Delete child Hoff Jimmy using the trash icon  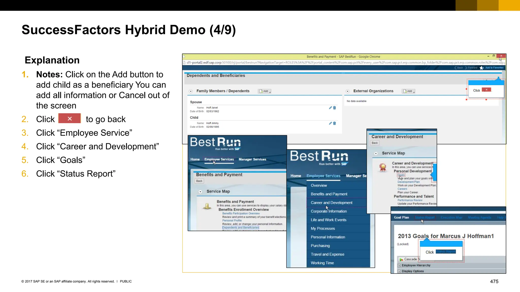click(334, 123)
